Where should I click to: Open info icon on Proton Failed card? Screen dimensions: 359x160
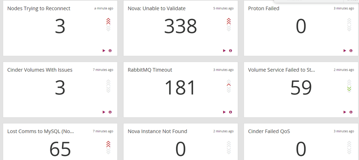tap(351, 51)
